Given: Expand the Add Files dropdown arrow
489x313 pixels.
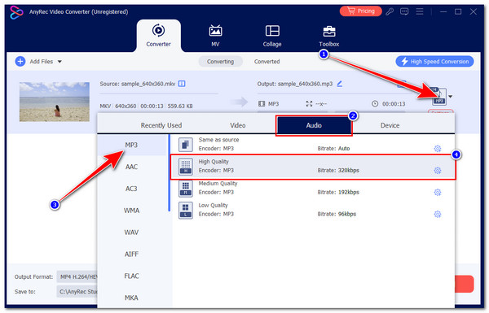Looking at the screenshot, I should coord(59,62).
